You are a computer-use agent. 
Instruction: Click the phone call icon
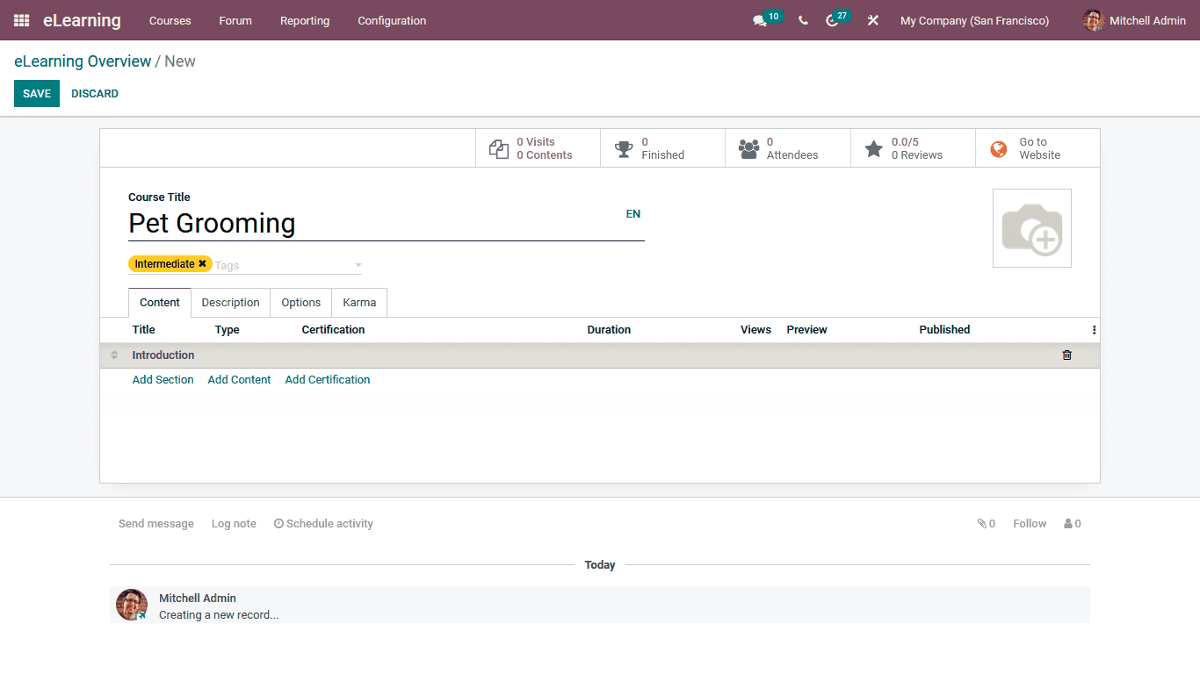click(802, 20)
